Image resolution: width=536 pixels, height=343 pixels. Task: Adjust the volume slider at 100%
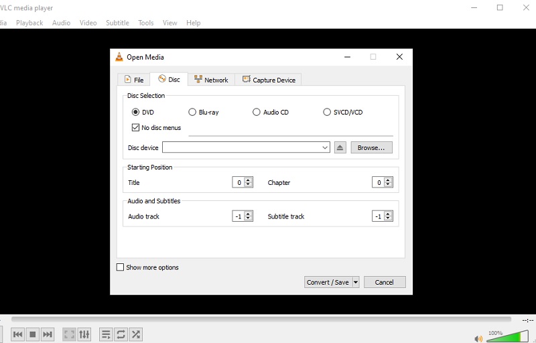pyautogui.click(x=508, y=336)
